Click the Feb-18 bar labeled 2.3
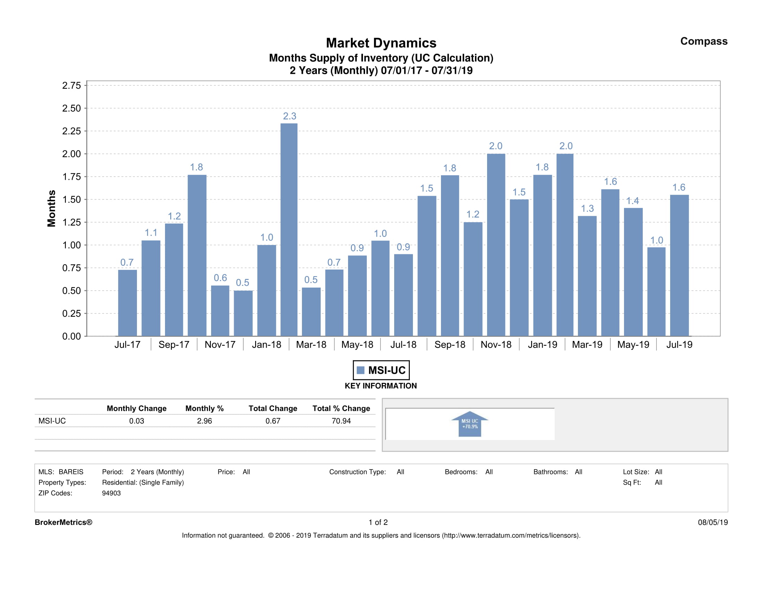 point(289,230)
